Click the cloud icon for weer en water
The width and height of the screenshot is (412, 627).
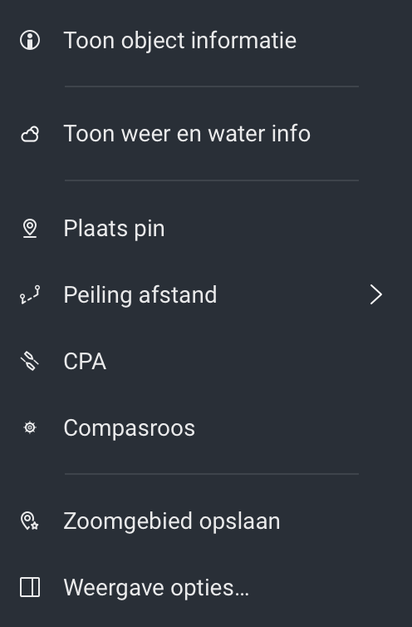click(30, 134)
